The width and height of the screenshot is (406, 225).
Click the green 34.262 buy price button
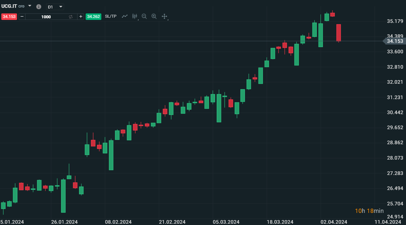93,16
